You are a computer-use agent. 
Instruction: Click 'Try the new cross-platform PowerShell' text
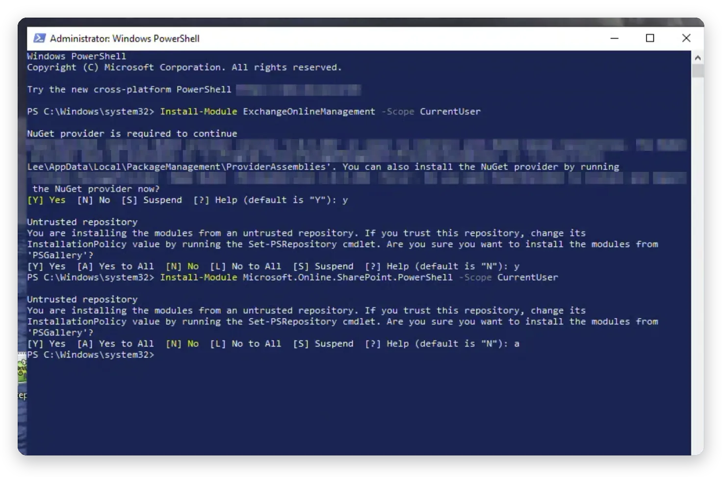[x=129, y=90]
